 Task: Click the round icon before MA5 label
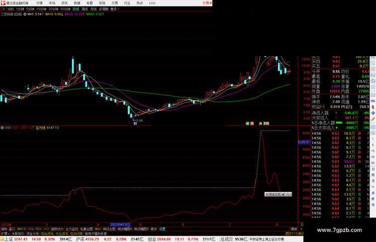25,14
